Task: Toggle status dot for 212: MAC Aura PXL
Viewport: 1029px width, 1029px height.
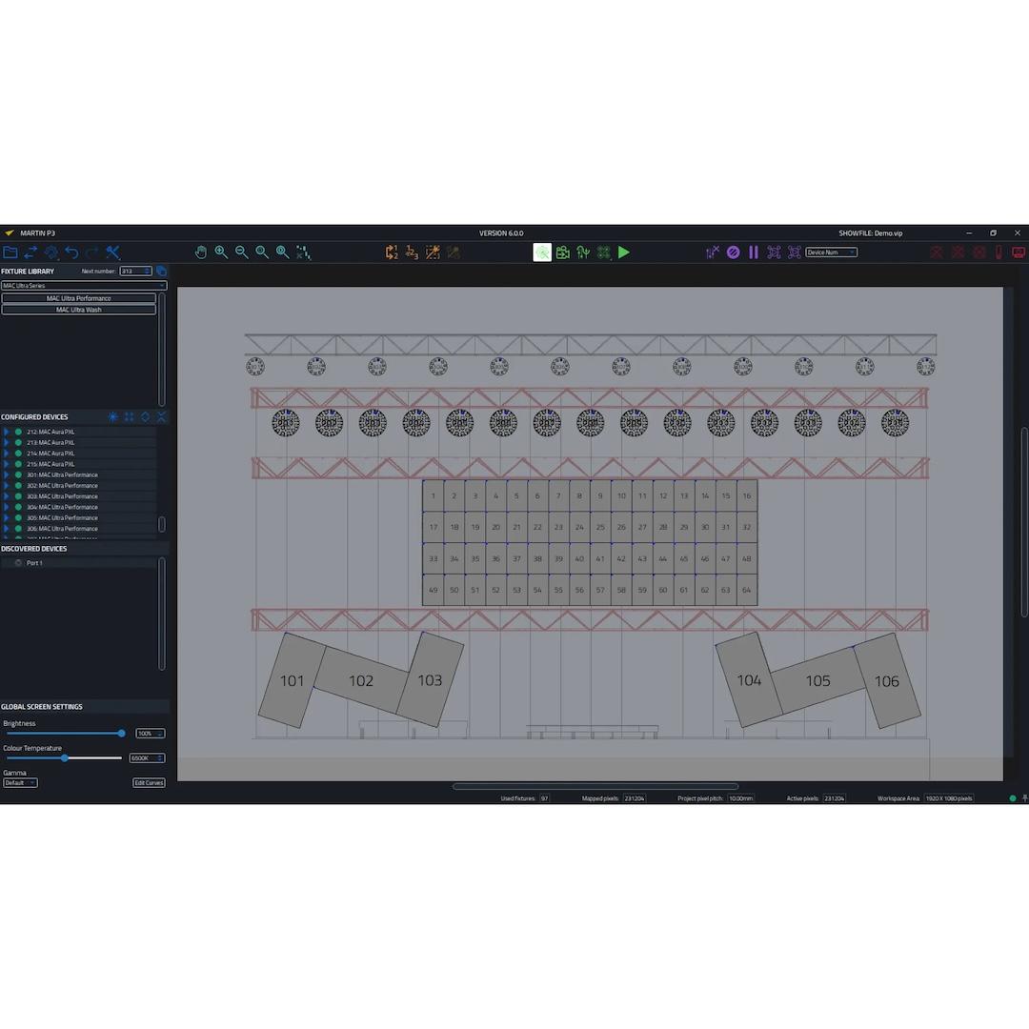Action: click(18, 432)
